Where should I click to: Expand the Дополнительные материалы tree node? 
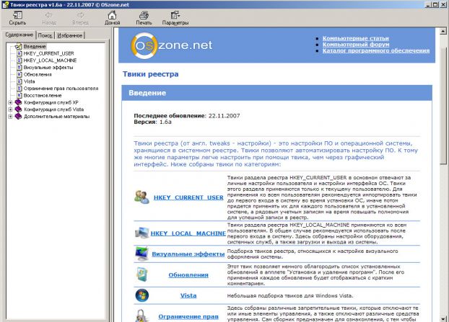[10, 116]
